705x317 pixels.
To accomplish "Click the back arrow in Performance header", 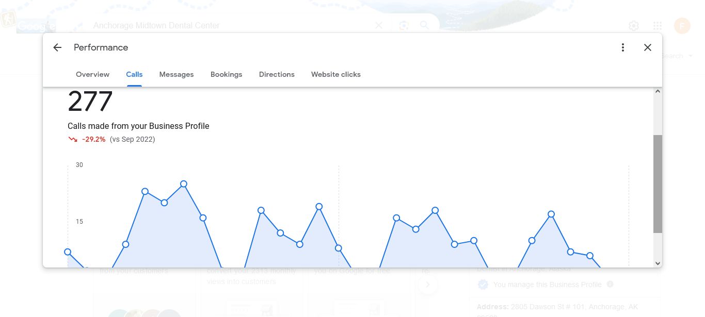I will point(57,47).
